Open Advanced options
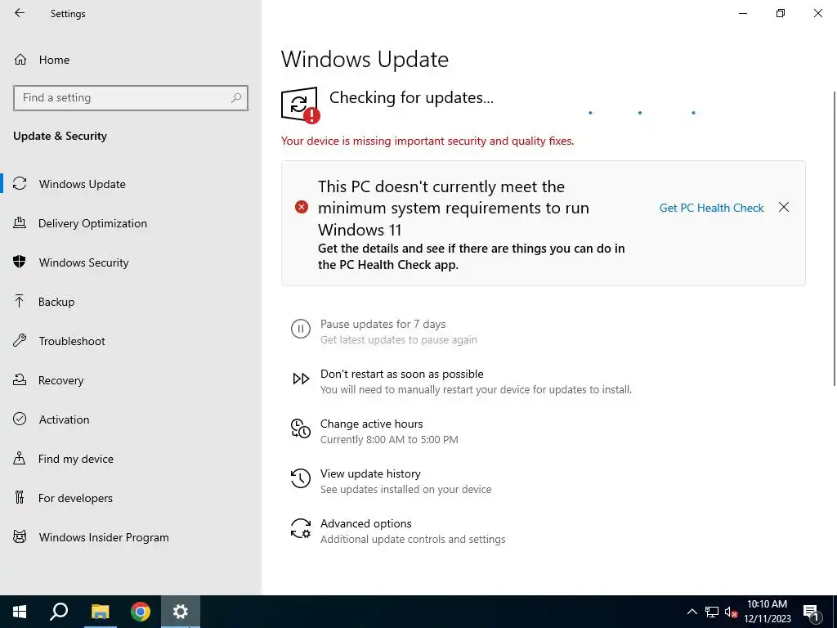This screenshot has width=837, height=628. point(365,523)
